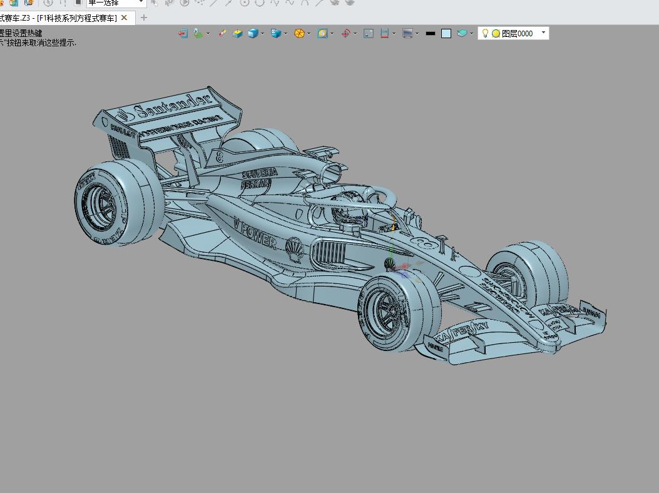Open the 单一选择 selection mode dropdown
659x493 pixels.
141,3
